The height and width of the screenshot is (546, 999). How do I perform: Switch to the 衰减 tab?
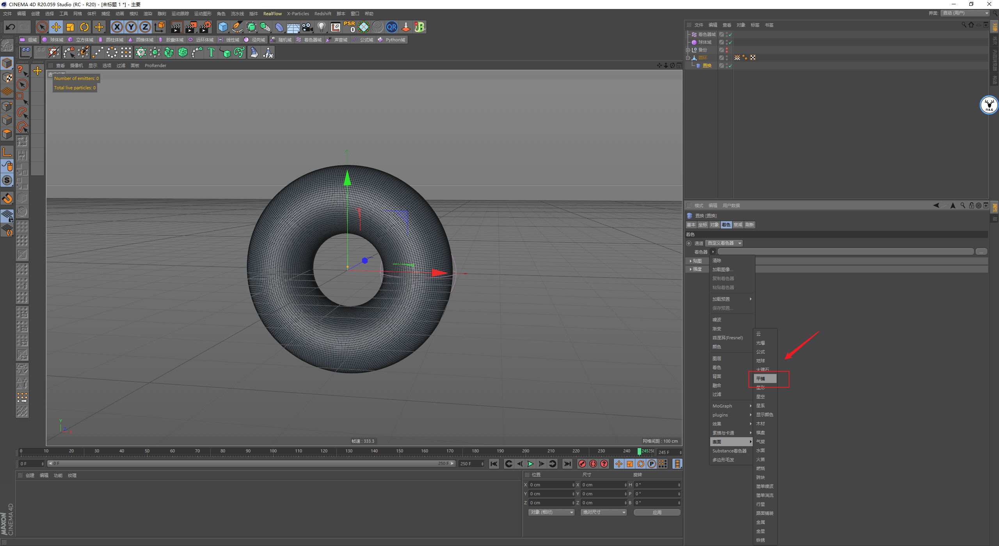click(738, 225)
